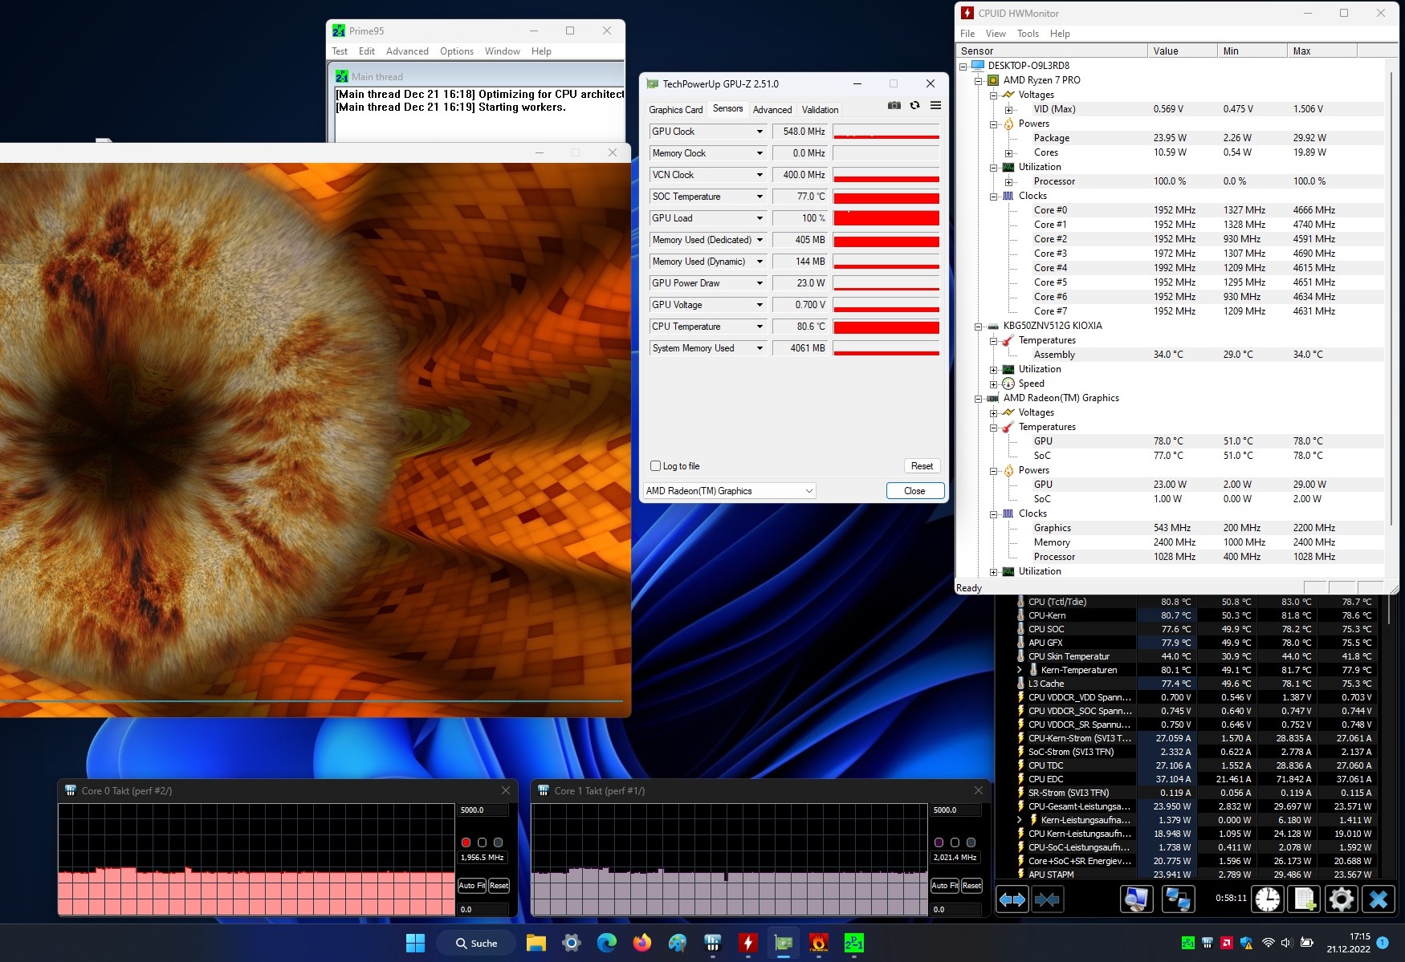Collapse the AMD Ryzen 7 PRO tree node
The height and width of the screenshot is (962, 1405).
pyautogui.click(x=978, y=80)
